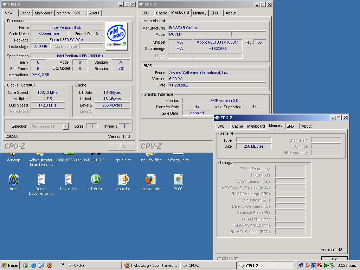
Task: Click the Core Speed 1067.3 MHz value
Action: pos(47,92)
